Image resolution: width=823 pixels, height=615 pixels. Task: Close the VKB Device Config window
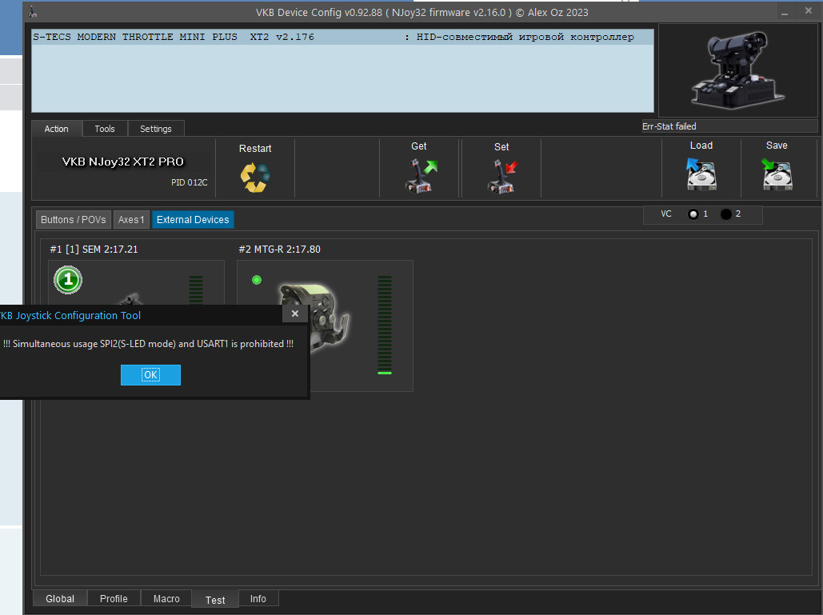[x=809, y=10]
